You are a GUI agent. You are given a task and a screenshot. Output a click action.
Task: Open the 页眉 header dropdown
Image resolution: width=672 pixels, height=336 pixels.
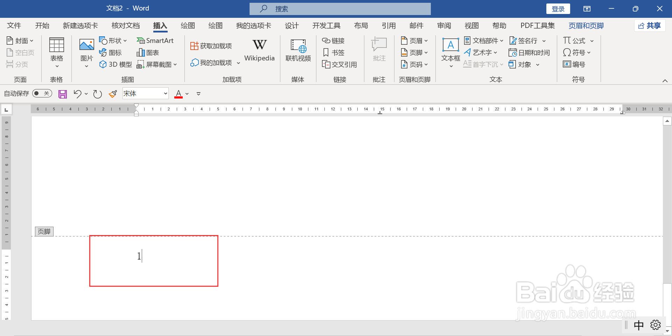[x=414, y=41]
